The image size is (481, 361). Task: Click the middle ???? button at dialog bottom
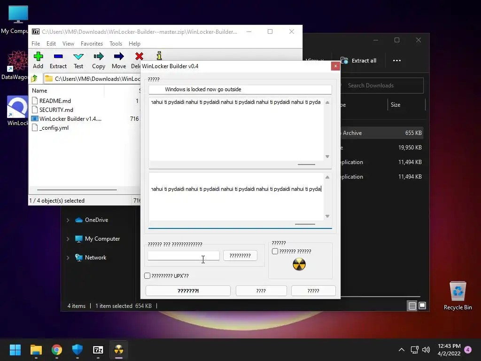[261, 290]
